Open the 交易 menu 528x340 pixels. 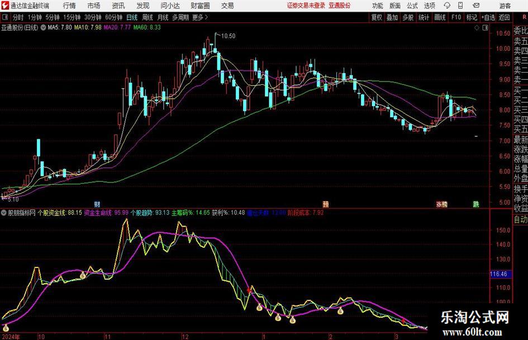(227, 6)
